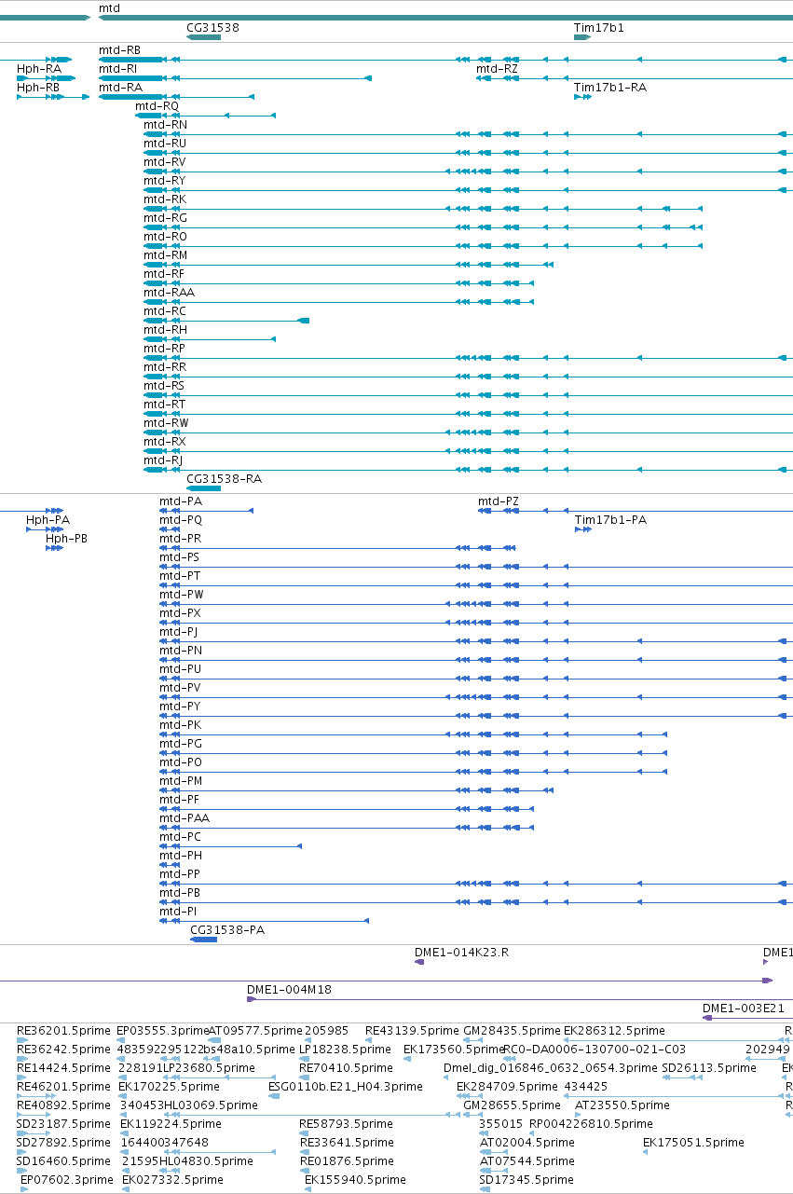
Task: Click the mtd-PI protein label
Action: pyautogui.click(x=178, y=912)
